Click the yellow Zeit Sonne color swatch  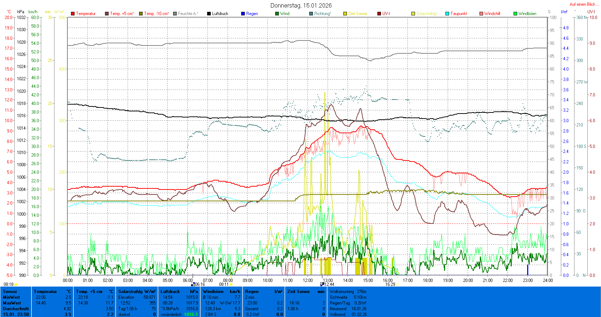(x=345, y=14)
